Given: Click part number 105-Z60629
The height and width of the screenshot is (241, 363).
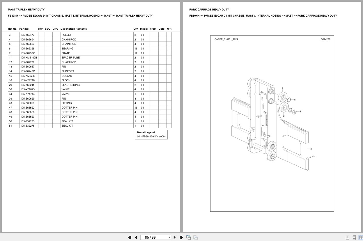Looking at the screenshot, I should [27, 99].
